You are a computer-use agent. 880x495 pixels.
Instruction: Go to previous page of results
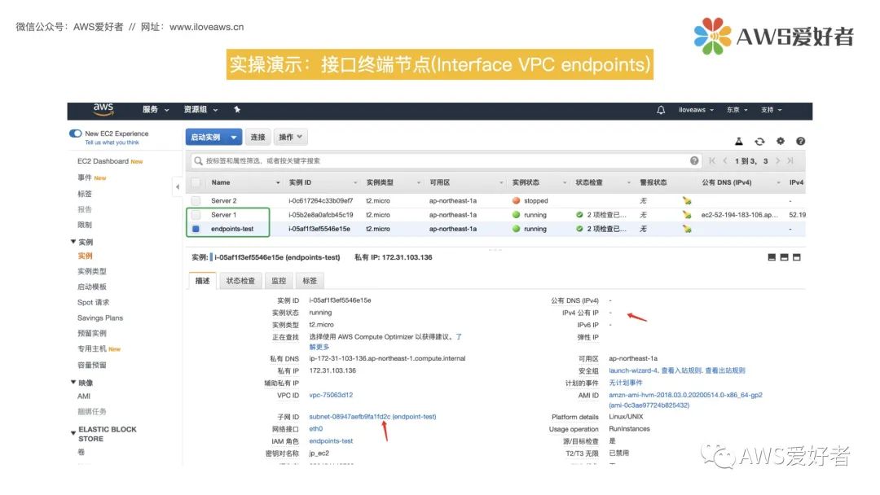[724, 161]
